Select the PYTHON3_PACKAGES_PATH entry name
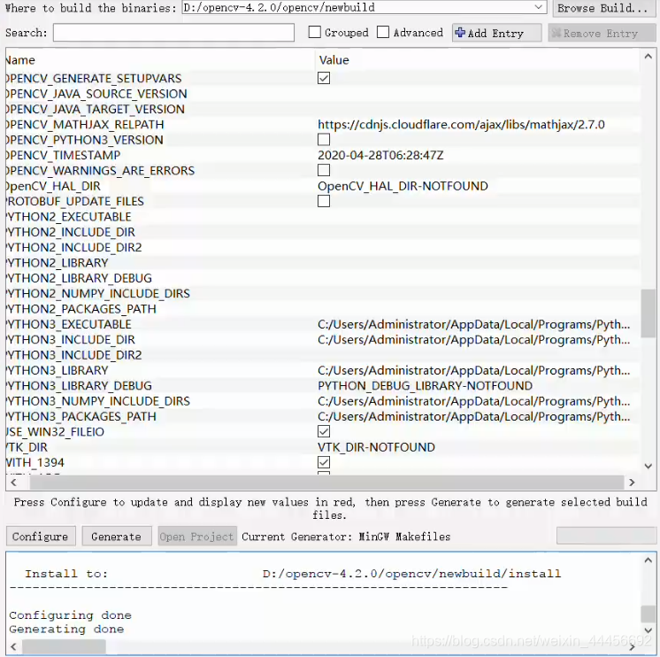The image size is (660, 657). point(81,416)
